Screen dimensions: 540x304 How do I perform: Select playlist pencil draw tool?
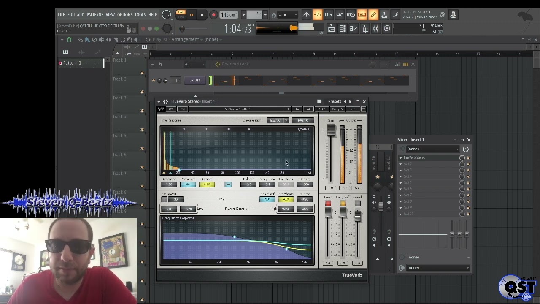80,40
